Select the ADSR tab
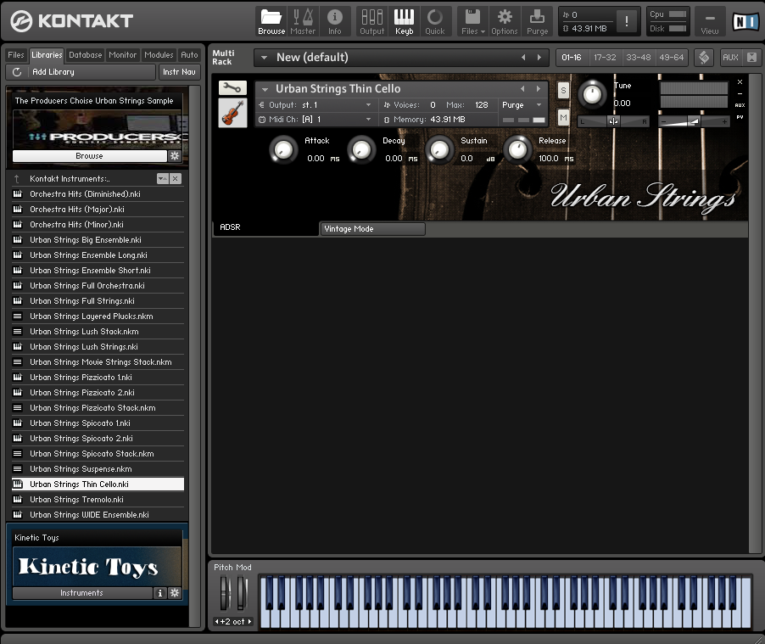This screenshot has height=644, width=765. pyautogui.click(x=265, y=227)
